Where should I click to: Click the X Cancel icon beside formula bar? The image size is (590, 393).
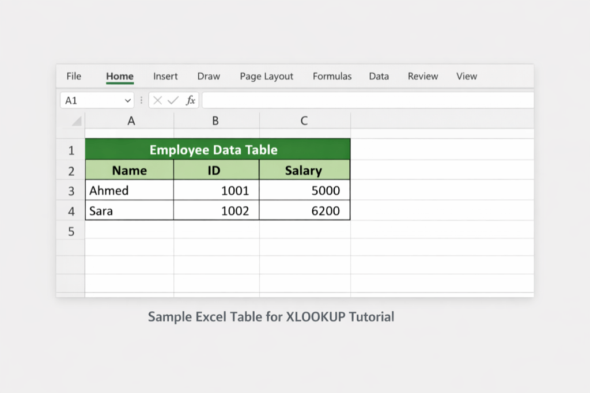158,100
